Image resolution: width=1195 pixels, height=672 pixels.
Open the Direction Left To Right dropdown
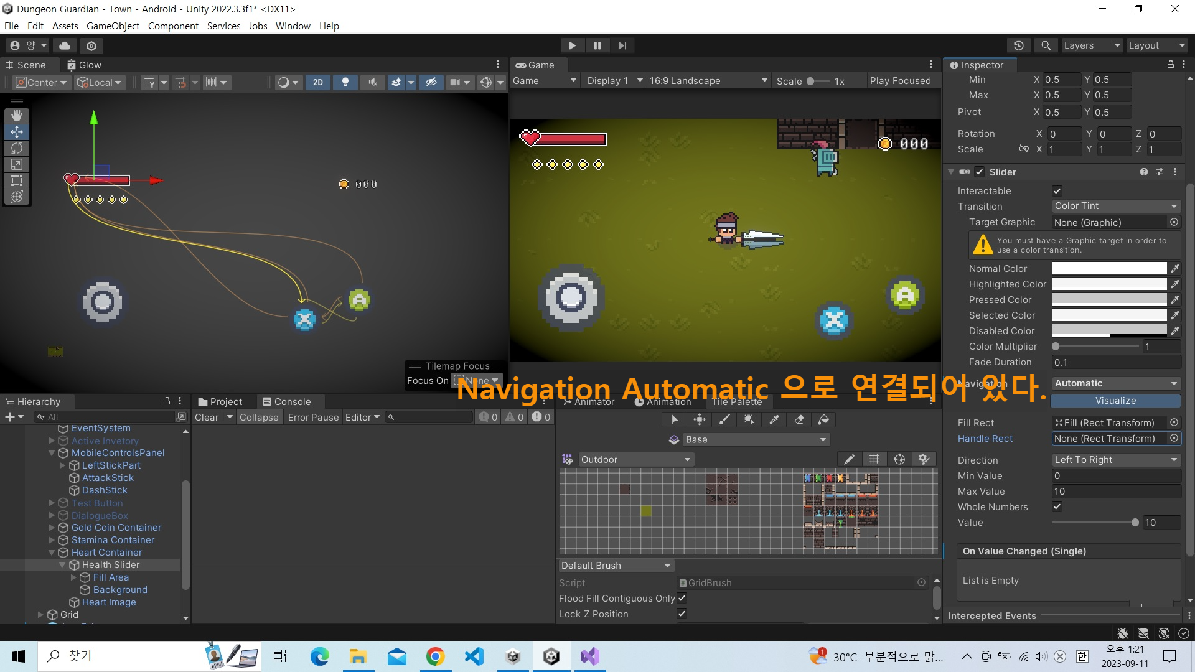(1115, 460)
